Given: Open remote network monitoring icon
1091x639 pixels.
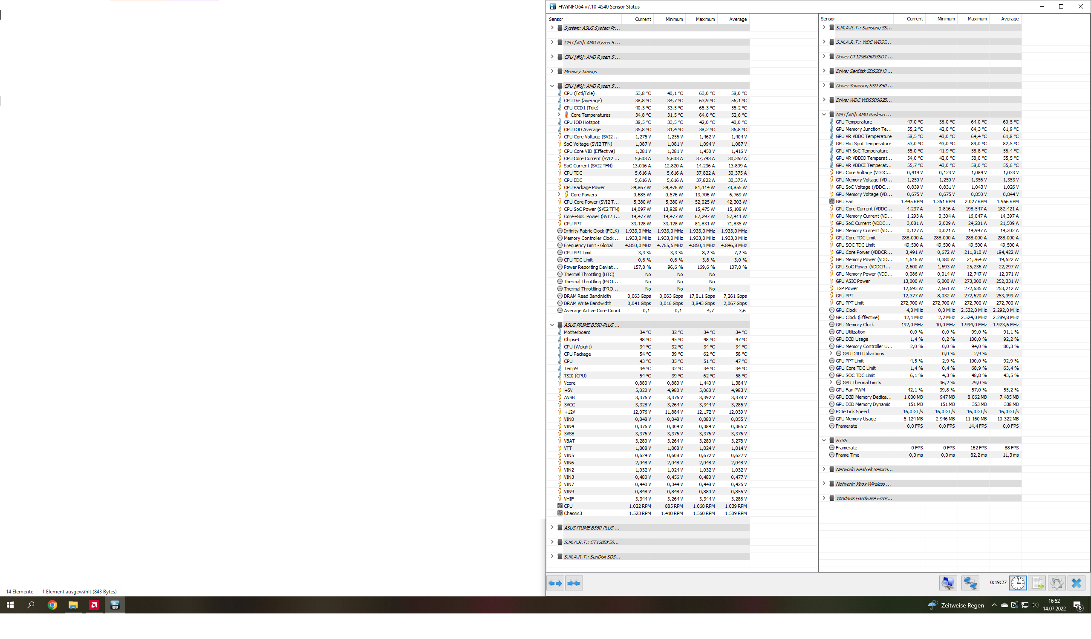Looking at the screenshot, I should 970,583.
